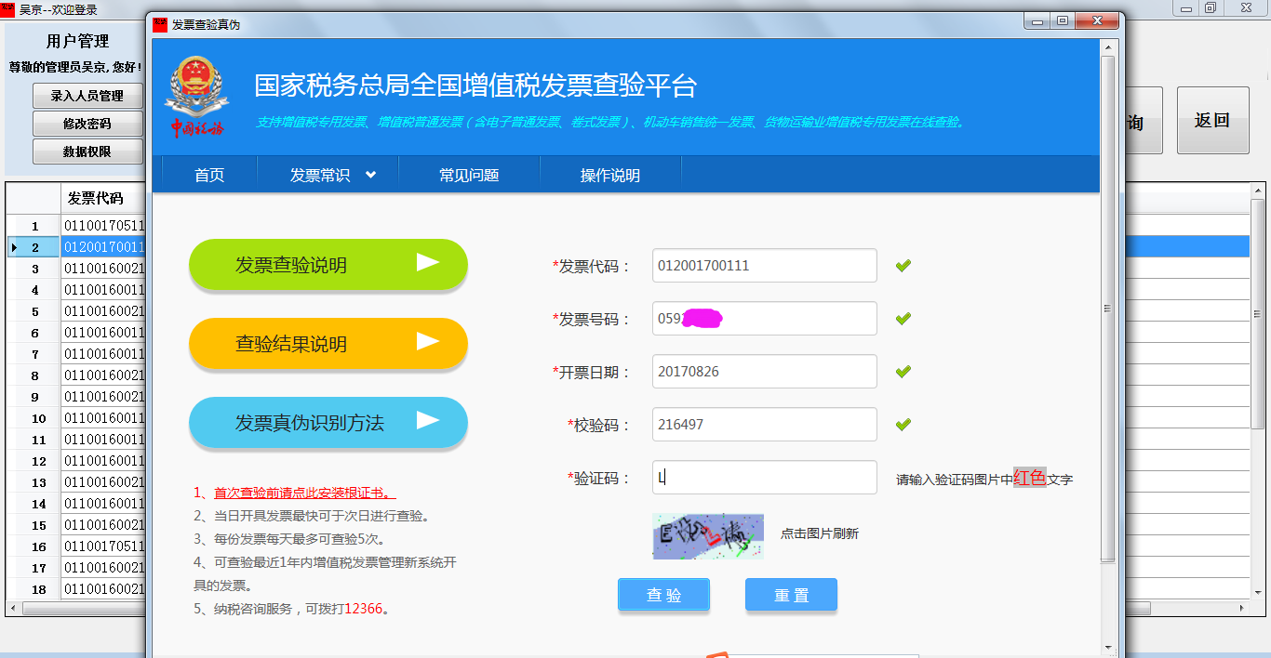This screenshot has width=1271, height=658.
Task: Click 返回 button in the back window
Action: [1212, 120]
